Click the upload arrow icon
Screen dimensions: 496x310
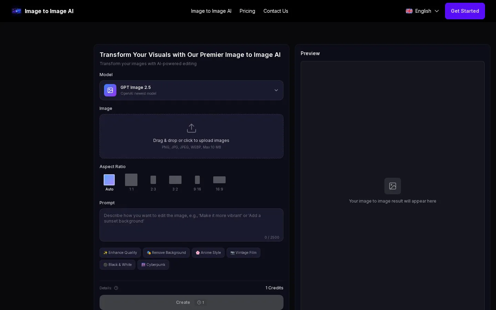pyautogui.click(x=192, y=128)
